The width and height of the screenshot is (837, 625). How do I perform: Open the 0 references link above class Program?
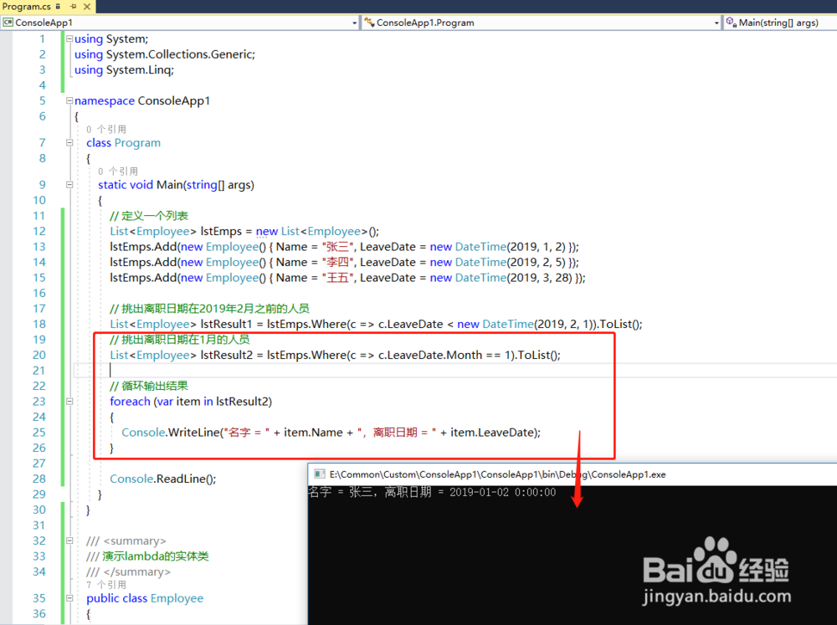(x=106, y=129)
